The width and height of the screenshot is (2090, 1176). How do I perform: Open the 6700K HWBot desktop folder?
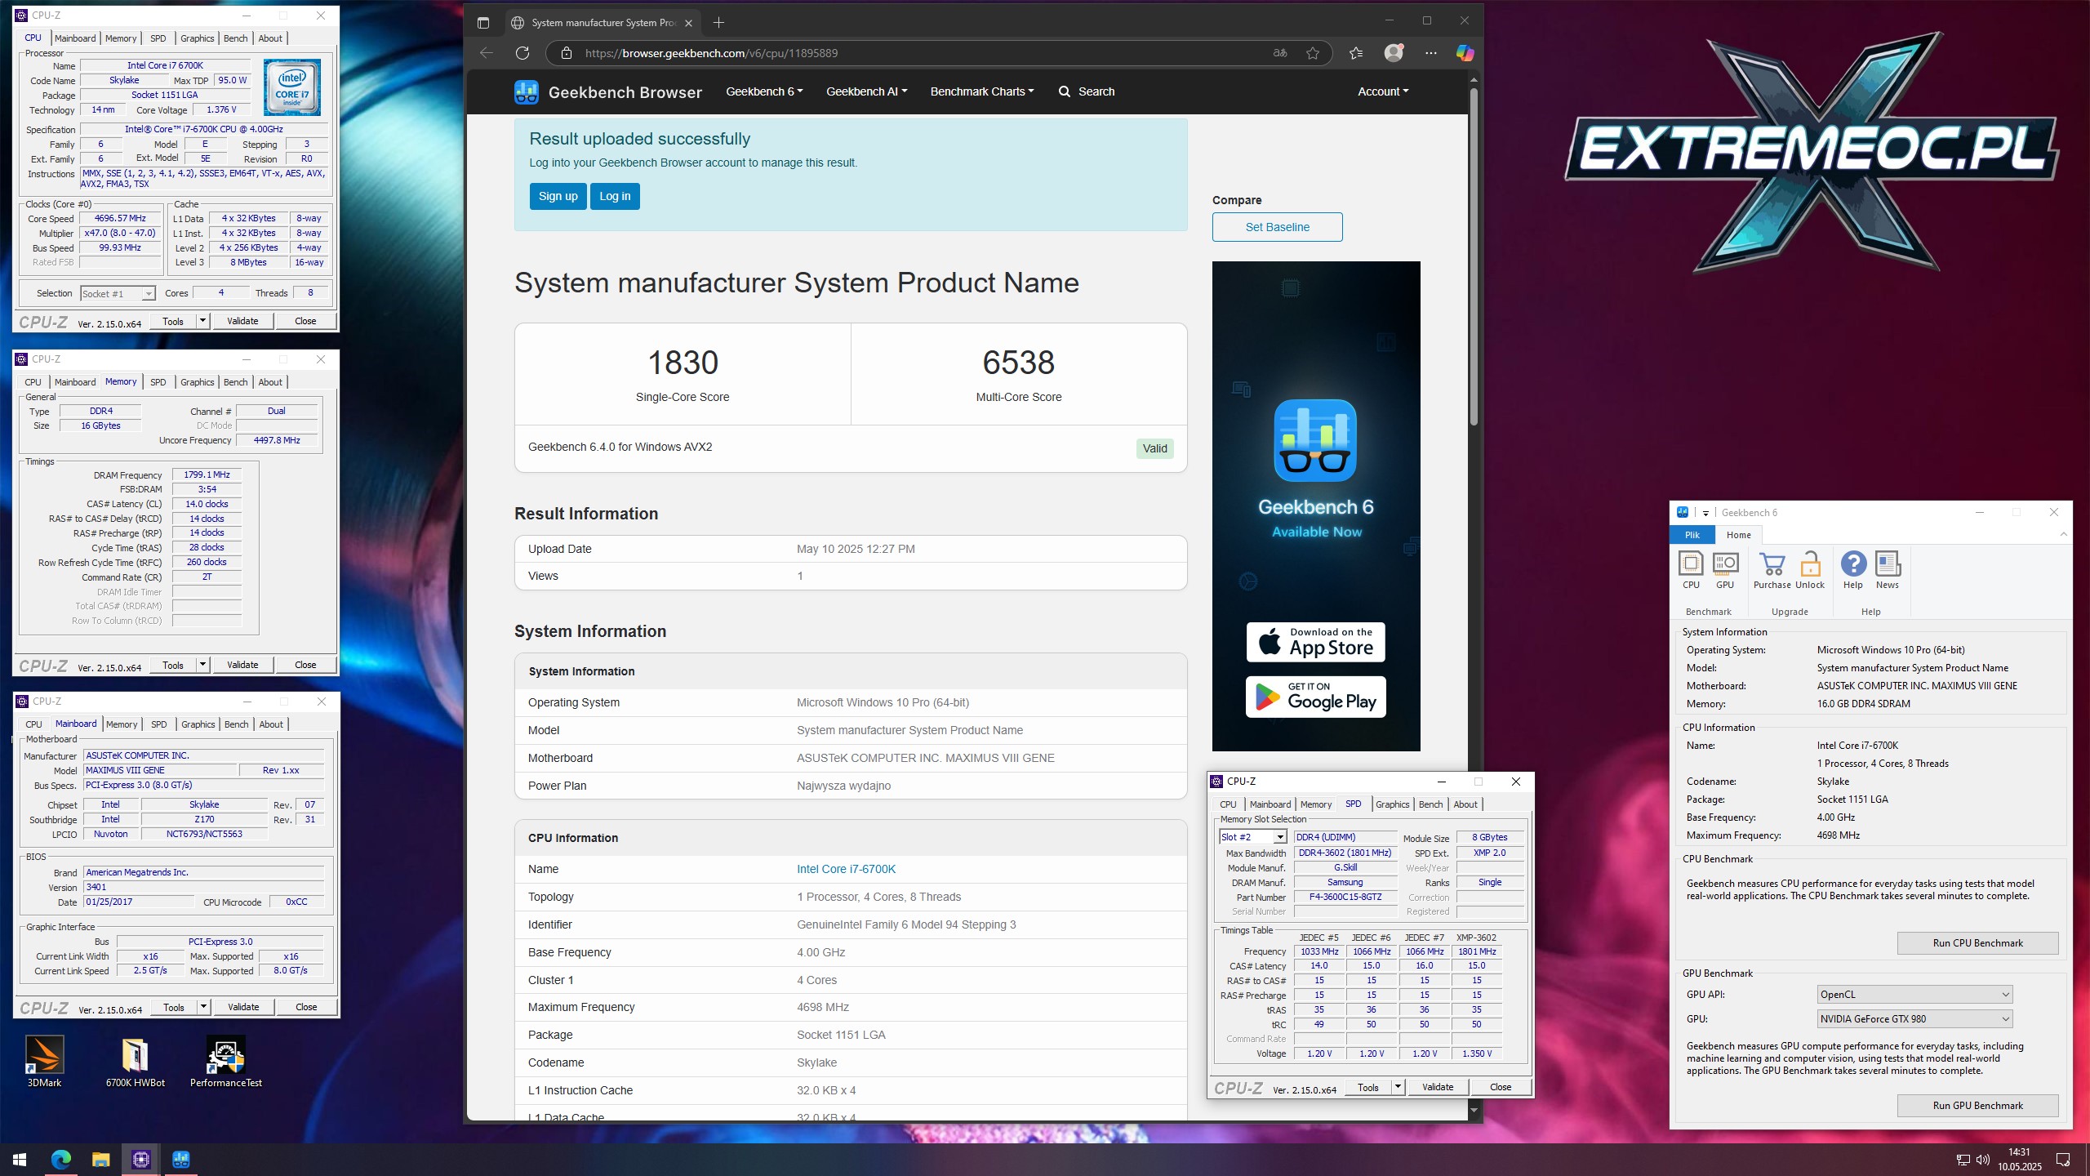point(136,1062)
